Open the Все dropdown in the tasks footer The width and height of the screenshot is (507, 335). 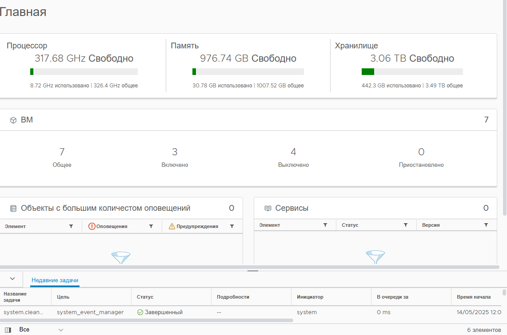(x=41, y=330)
